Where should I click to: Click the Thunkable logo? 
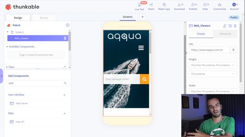click(x=22, y=7)
